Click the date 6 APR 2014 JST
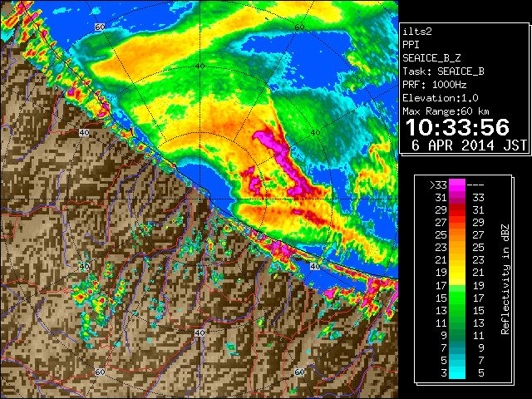The height and width of the screenshot is (399, 532). pyautogui.click(x=469, y=145)
